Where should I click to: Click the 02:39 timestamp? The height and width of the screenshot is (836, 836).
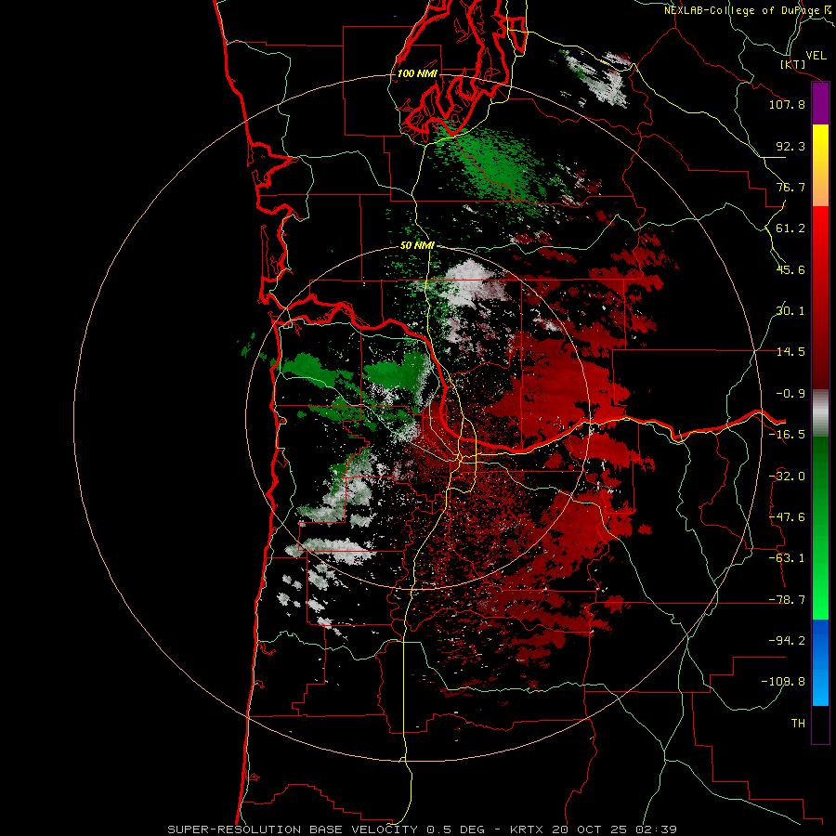click(657, 829)
